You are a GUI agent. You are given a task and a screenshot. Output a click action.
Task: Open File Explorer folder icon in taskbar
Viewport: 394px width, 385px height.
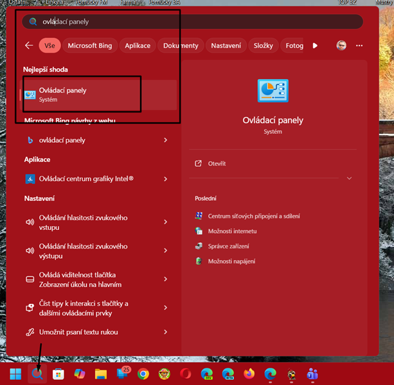(101, 374)
